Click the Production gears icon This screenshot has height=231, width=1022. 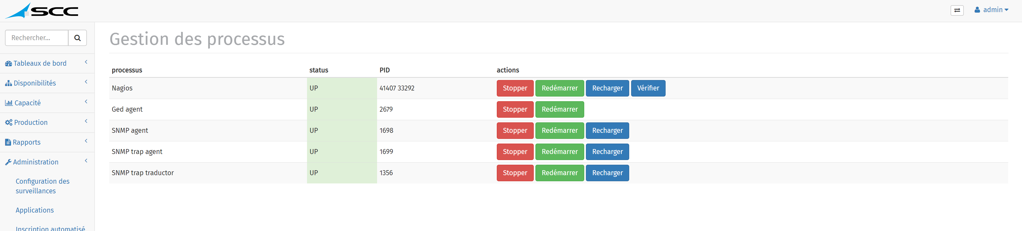click(x=9, y=123)
